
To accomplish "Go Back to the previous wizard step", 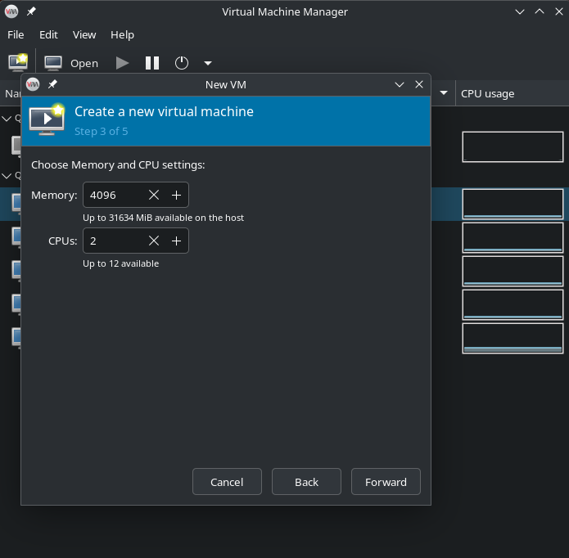I will 306,482.
